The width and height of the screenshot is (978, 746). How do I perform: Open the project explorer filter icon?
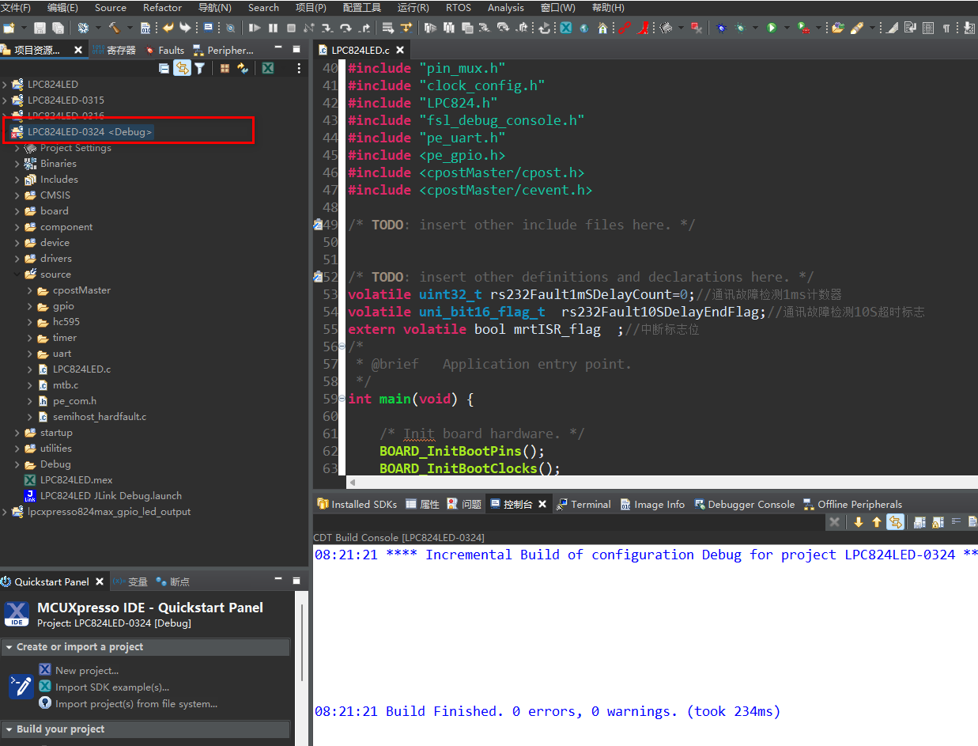pos(200,69)
